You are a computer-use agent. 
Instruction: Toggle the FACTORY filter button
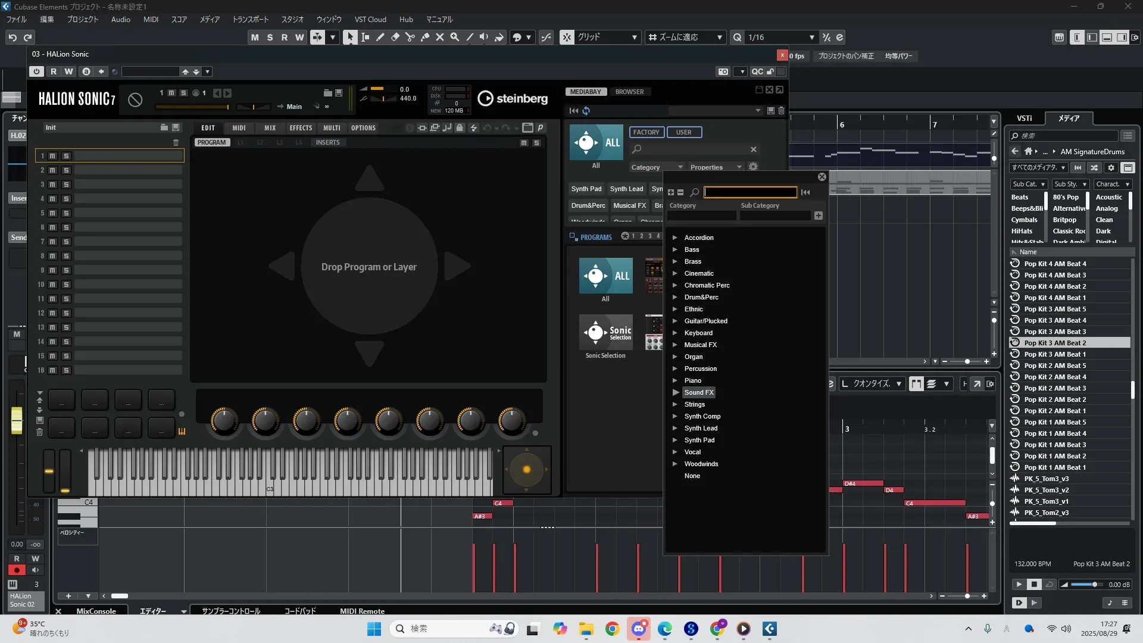[x=646, y=132]
